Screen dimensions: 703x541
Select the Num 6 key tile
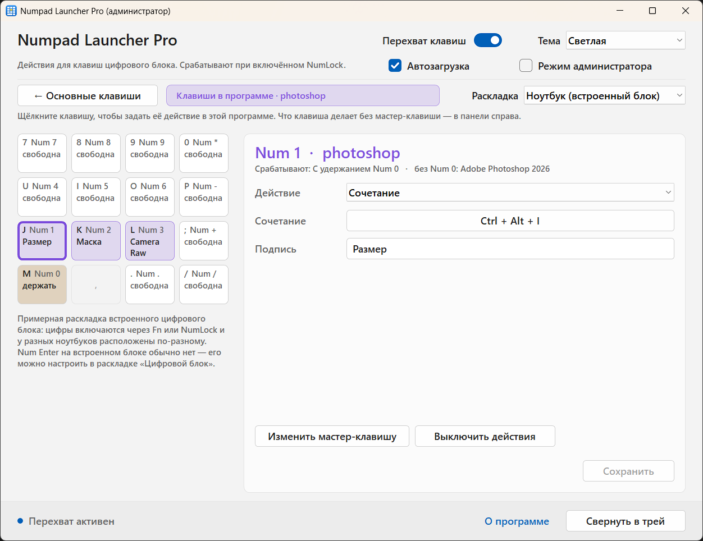click(x=150, y=197)
